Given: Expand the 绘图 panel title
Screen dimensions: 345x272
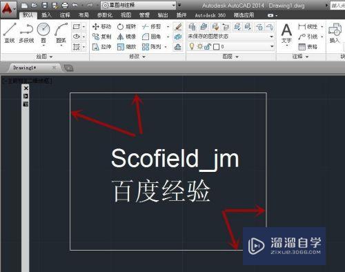Looking at the screenshot, I should tap(45, 57).
